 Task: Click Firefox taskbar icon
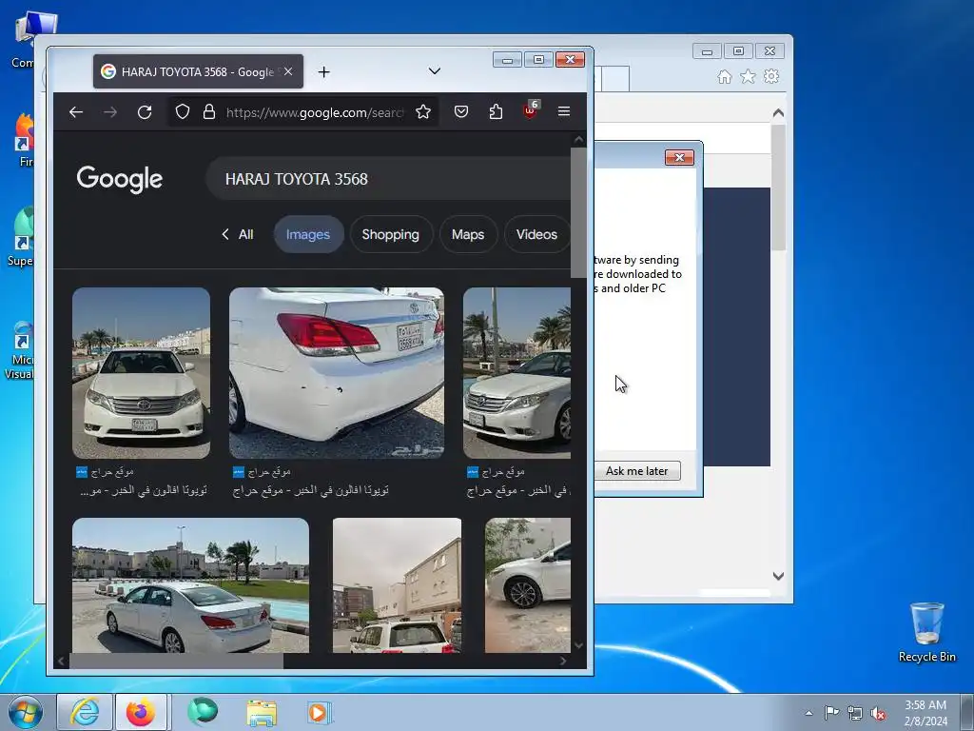point(141,712)
